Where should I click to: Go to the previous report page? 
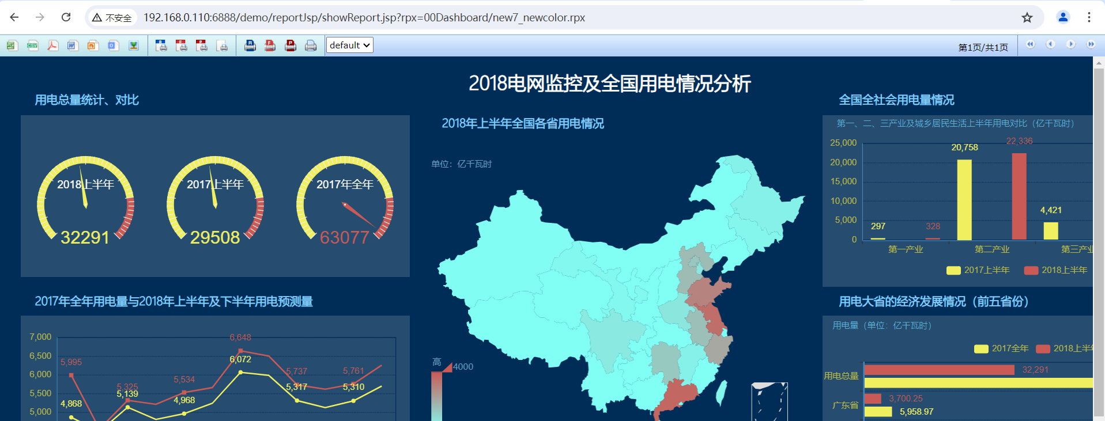(1051, 44)
